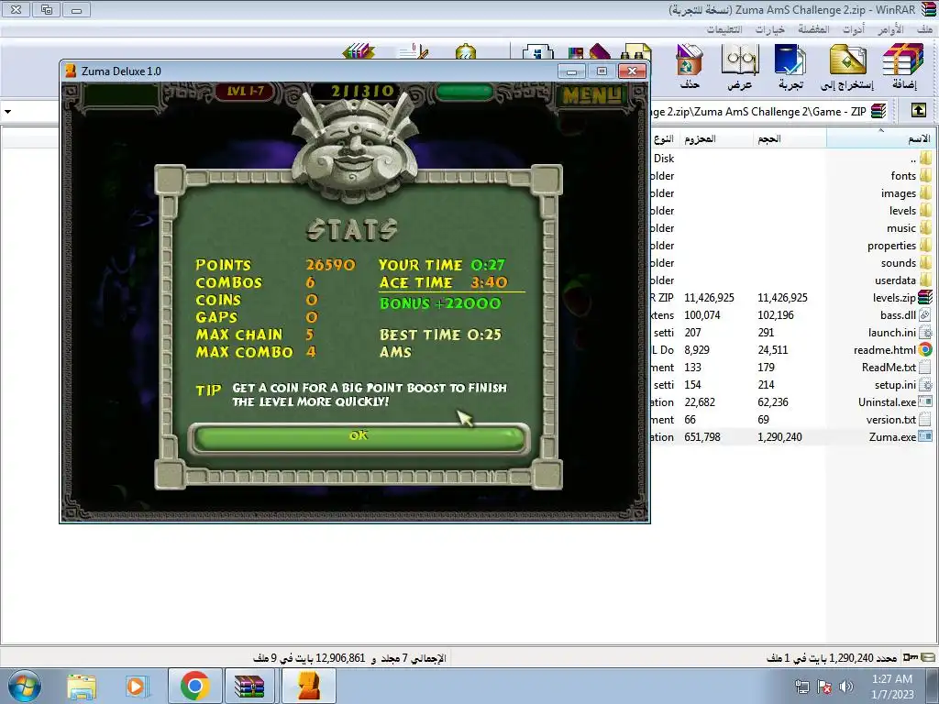Open the File (ملف) menu
Screen dimensions: 939x704
(x=924, y=29)
